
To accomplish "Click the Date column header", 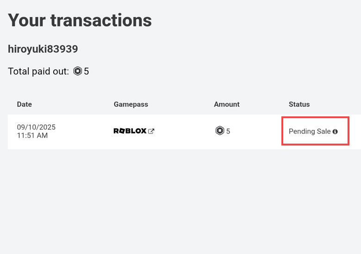I will [x=25, y=104].
